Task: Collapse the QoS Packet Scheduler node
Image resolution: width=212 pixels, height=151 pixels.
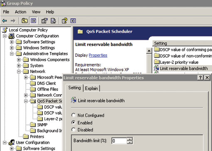Action: pyautogui.click(x=26, y=101)
